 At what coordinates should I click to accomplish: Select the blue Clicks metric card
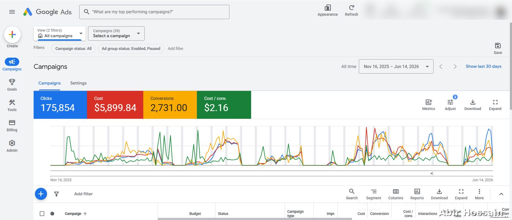60,105
